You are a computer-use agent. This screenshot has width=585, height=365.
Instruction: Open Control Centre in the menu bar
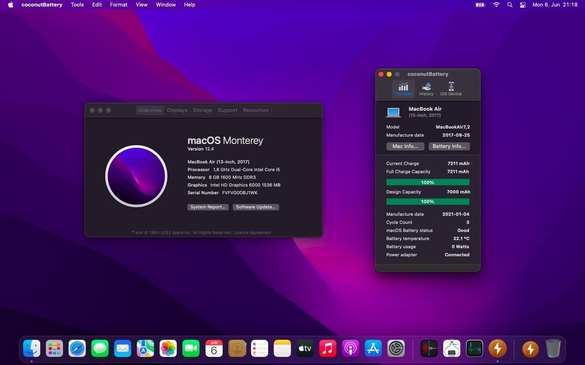click(x=522, y=4)
